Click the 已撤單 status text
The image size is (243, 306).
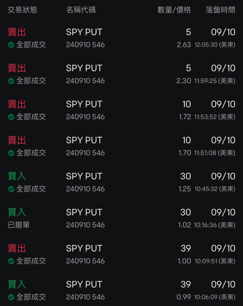pos(19,225)
